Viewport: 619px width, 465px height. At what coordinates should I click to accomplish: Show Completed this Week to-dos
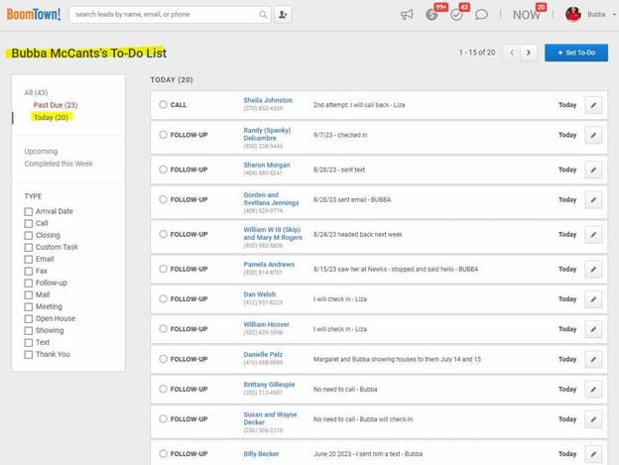(59, 164)
